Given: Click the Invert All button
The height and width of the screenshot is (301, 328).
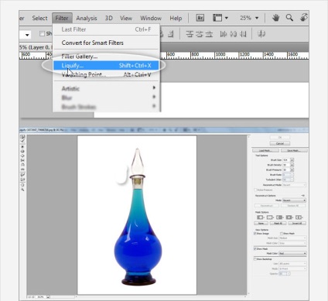Looking at the screenshot, I should click(297, 223).
